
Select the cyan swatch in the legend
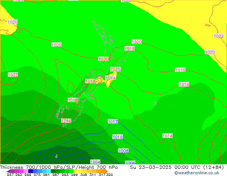[49, 171]
